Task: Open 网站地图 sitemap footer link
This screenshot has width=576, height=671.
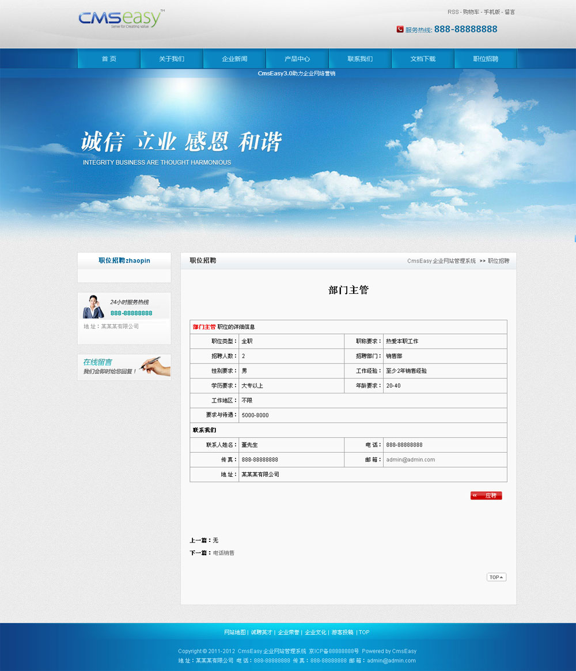Action: (234, 632)
